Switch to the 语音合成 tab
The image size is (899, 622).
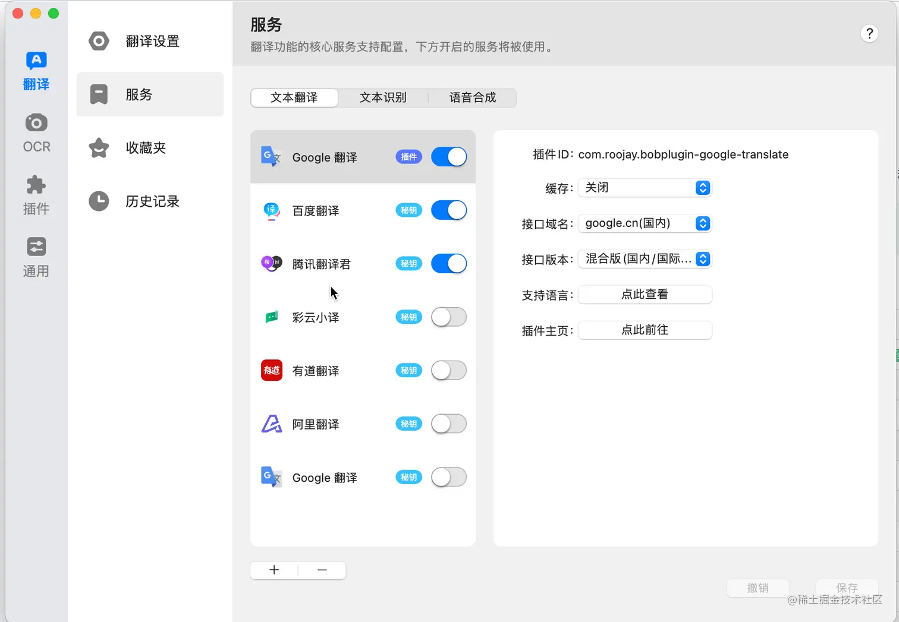[472, 97]
